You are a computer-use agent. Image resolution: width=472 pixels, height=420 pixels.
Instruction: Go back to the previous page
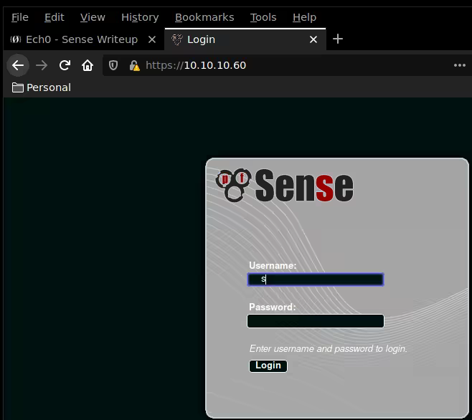[x=18, y=65]
